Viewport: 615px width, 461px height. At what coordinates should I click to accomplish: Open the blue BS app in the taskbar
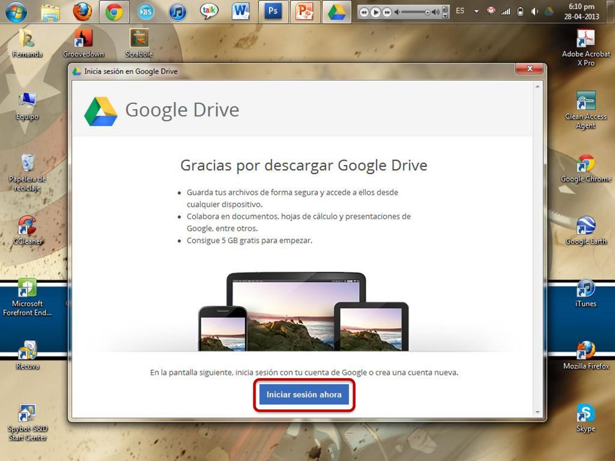[x=146, y=12]
